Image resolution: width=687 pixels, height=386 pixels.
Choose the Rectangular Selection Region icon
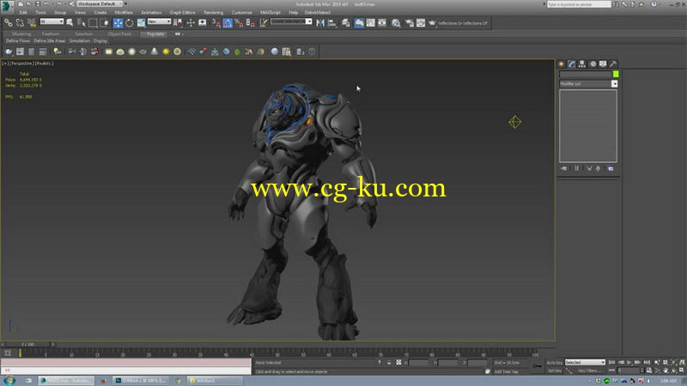(93, 23)
